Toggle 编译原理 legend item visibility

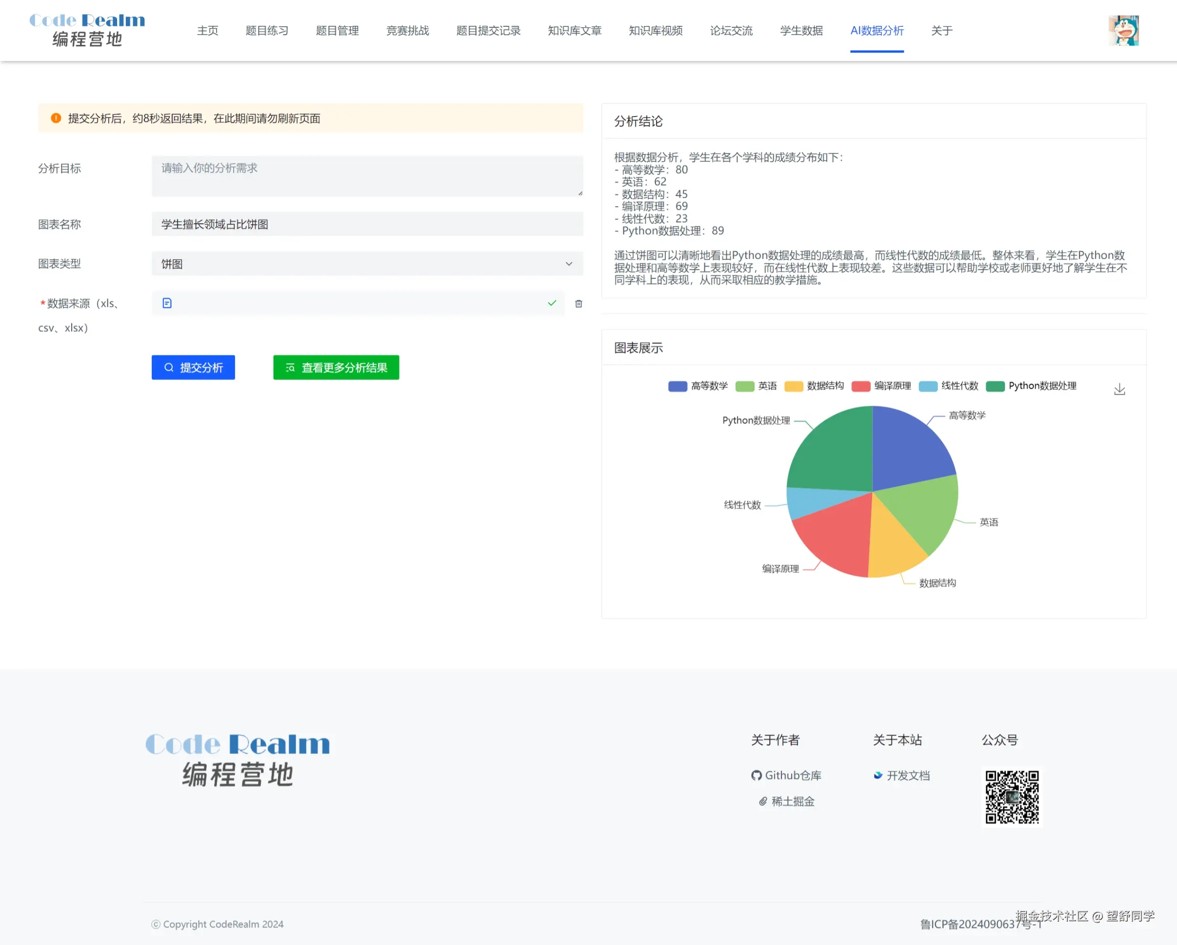point(881,386)
